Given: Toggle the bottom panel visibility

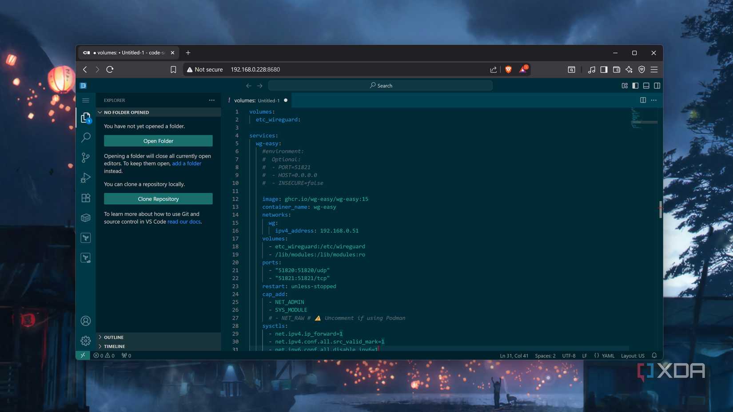Looking at the screenshot, I should [x=646, y=86].
